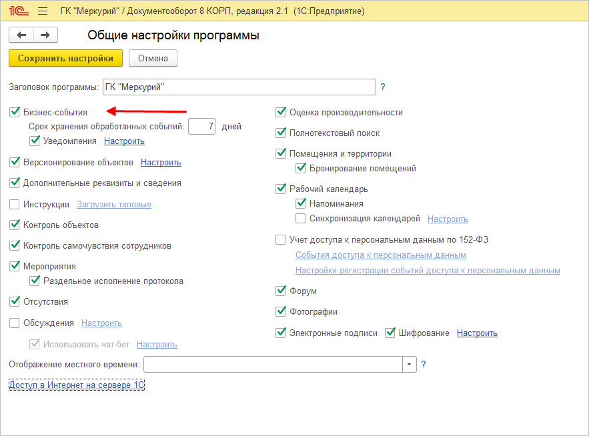Edit the Заголовок программы text field

(239, 87)
